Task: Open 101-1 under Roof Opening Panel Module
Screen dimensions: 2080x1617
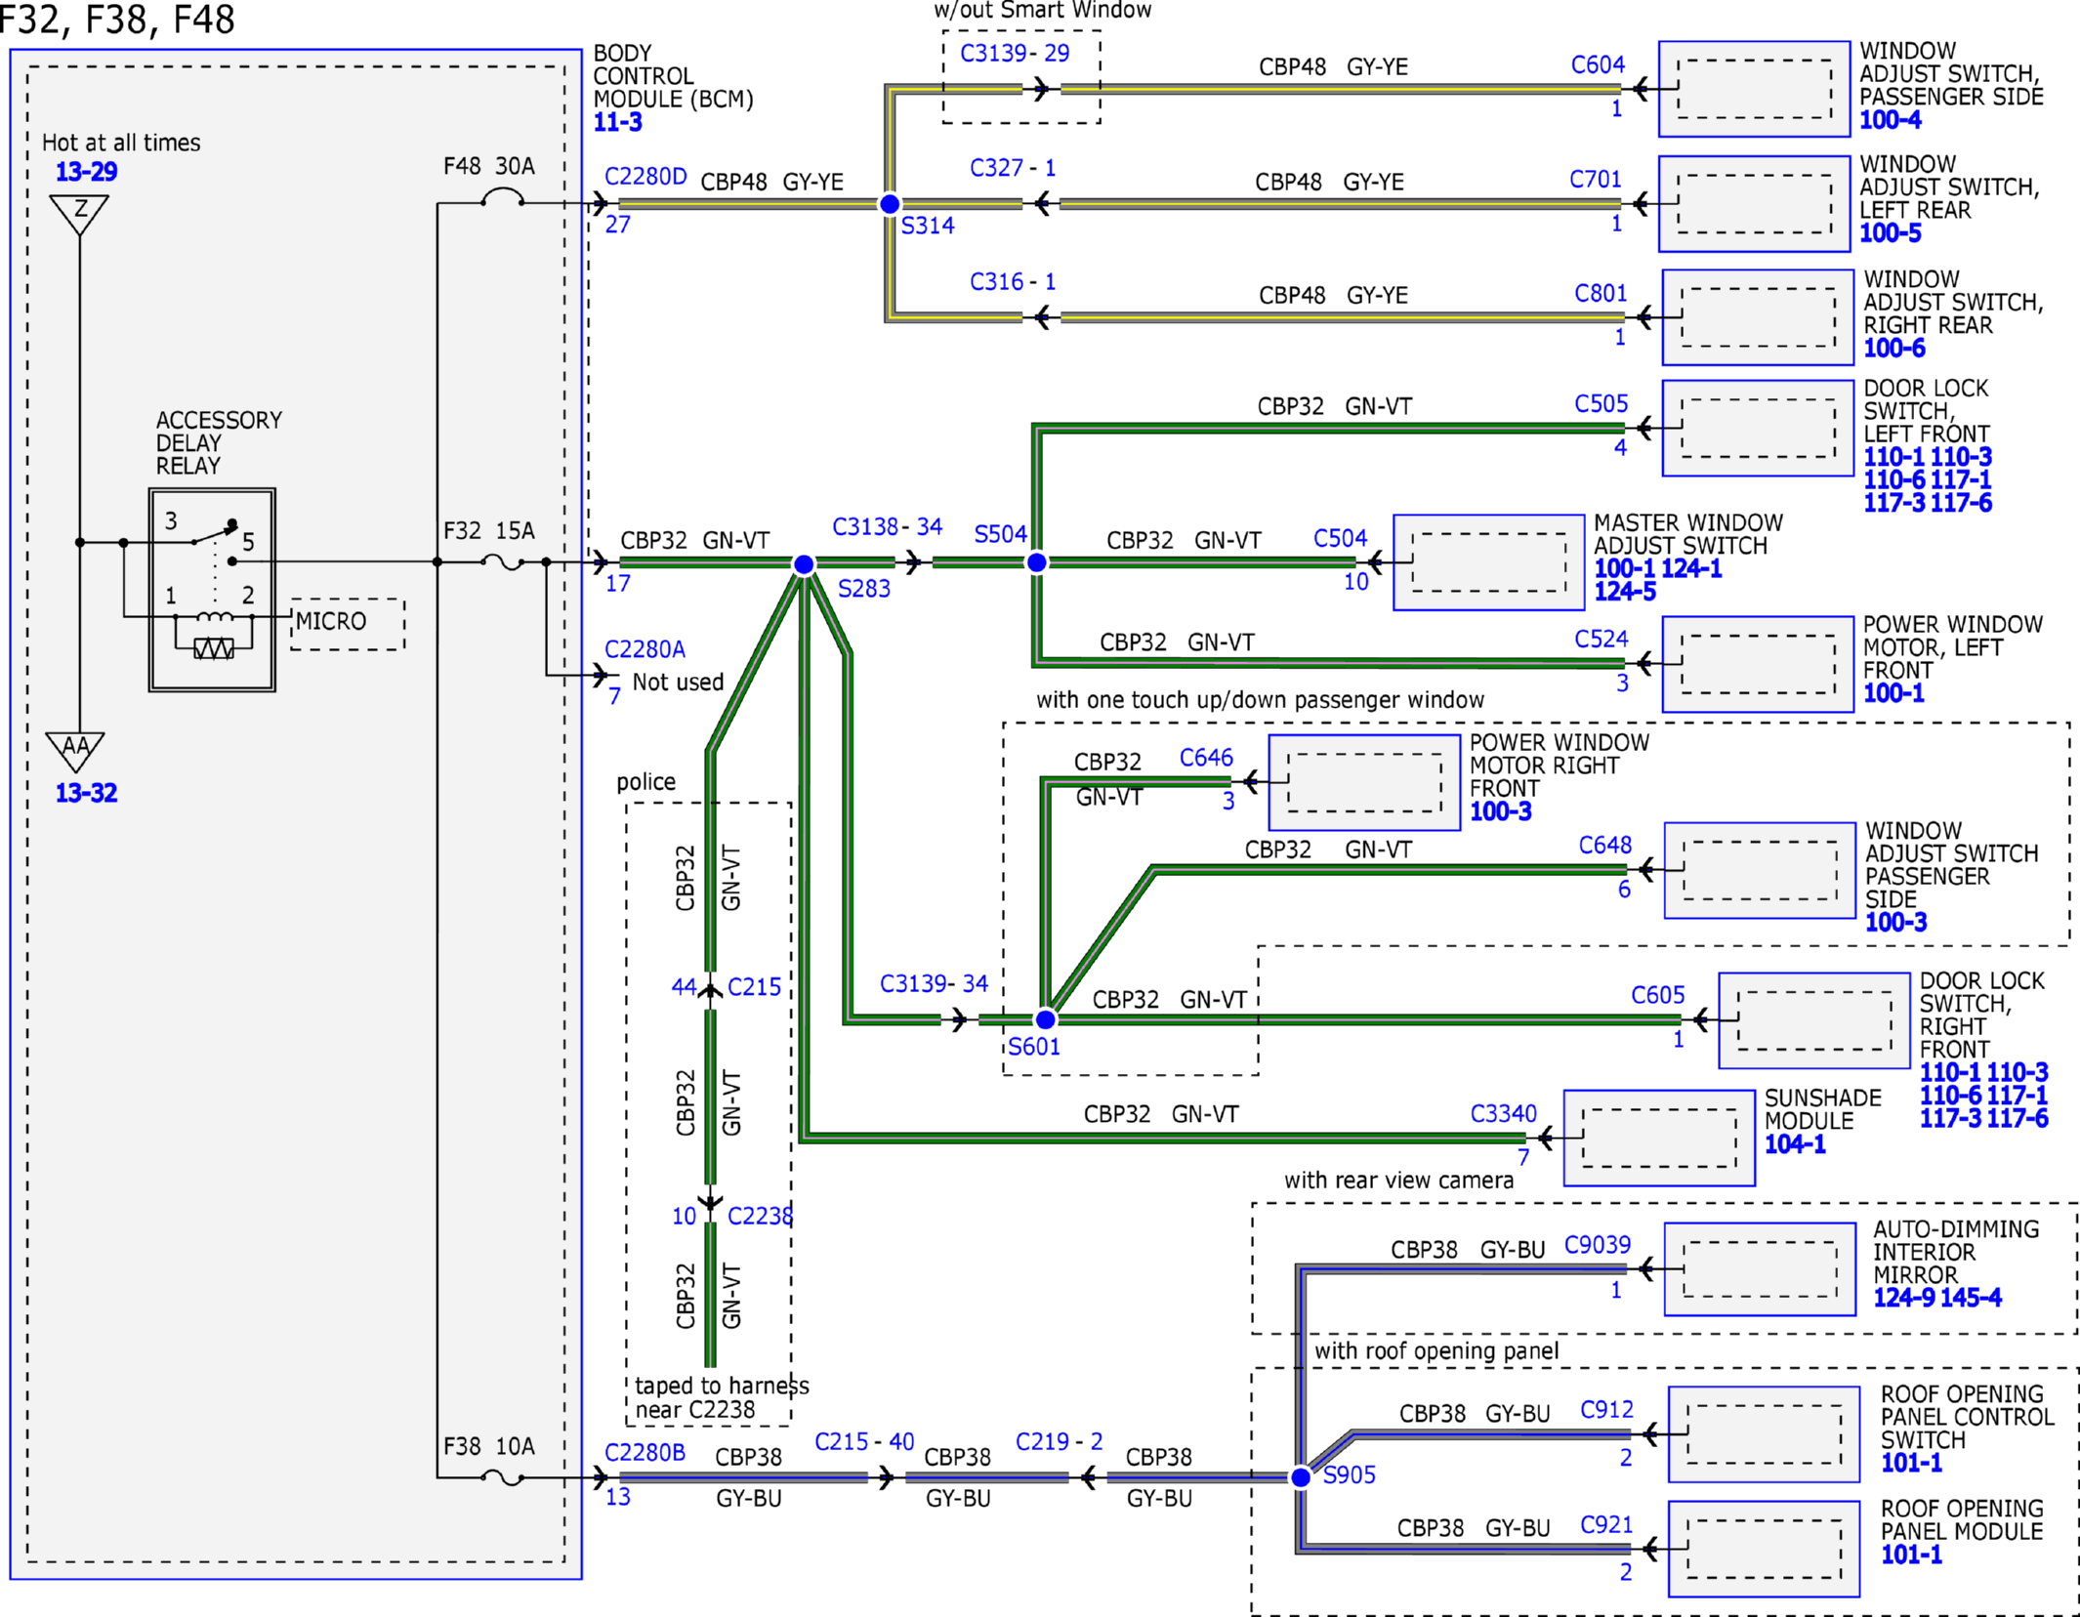Action: pyautogui.click(x=1912, y=1555)
